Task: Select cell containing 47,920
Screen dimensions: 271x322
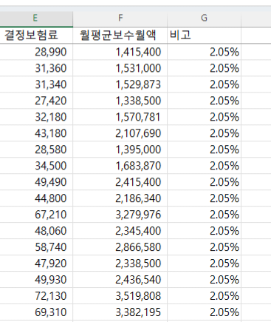Action: click(x=36, y=264)
